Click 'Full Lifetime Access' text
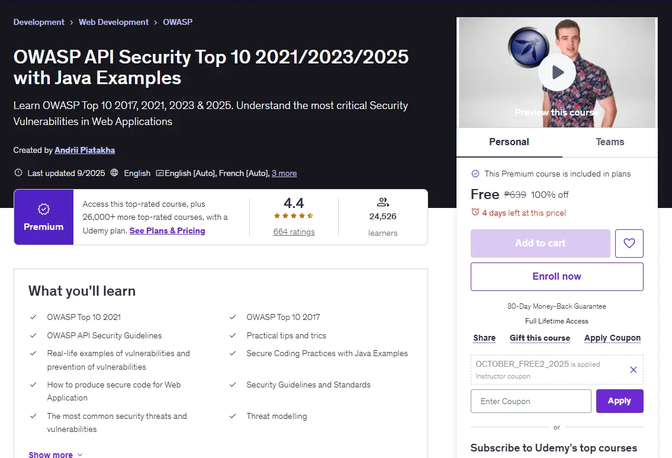Viewport: 672px width, 458px height. click(557, 321)
